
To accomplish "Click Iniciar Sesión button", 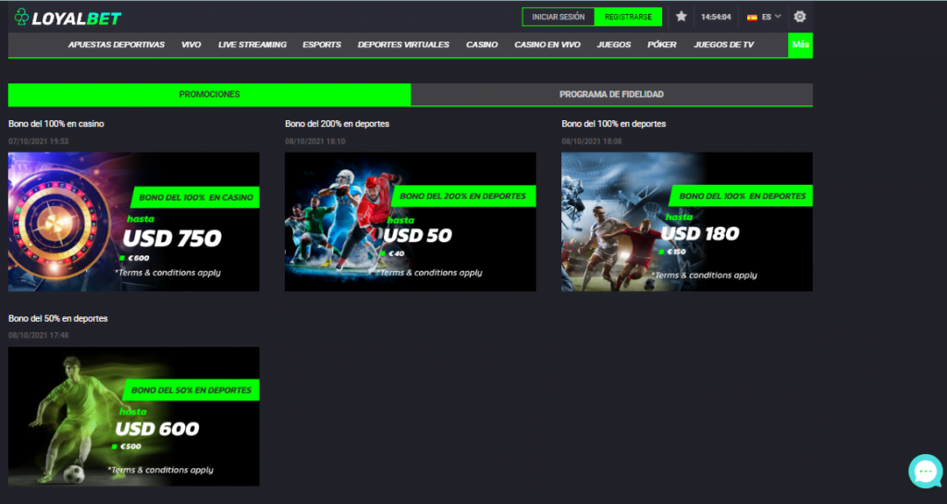I will [559, 17].
